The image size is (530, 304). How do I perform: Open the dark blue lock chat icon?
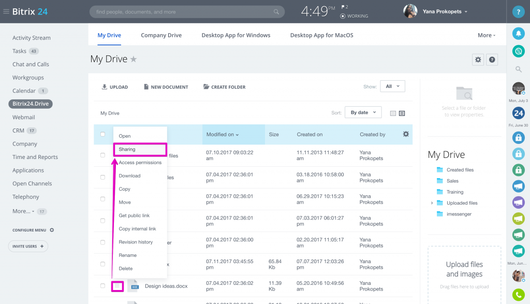[518, 138]
